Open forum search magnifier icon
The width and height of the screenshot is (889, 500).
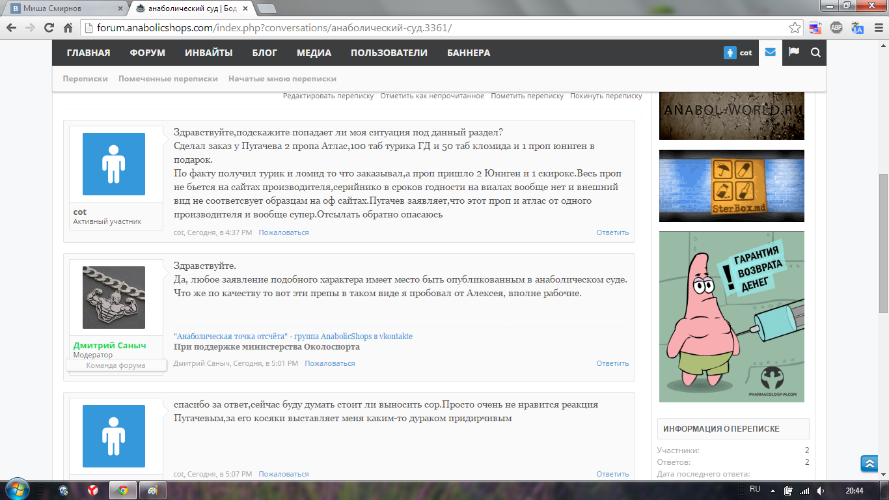(815, 53)
